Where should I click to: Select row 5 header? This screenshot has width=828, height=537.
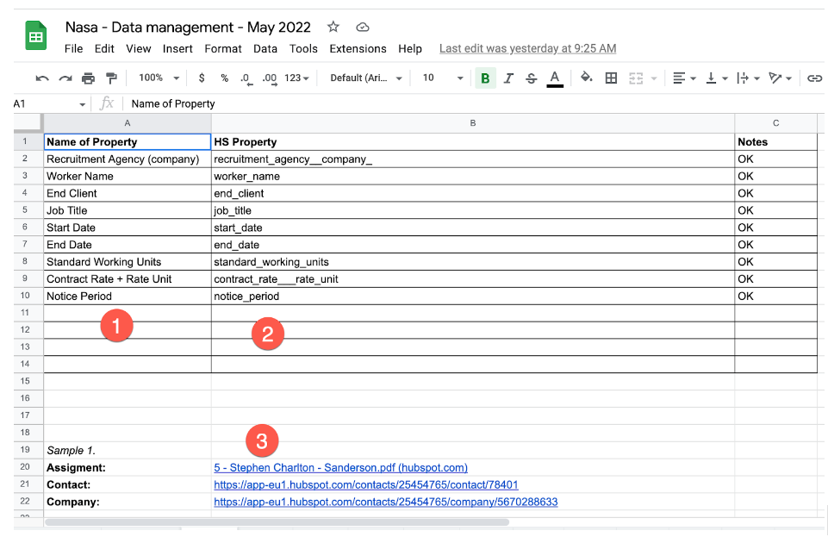pyautogui.click(x=25, y=210)
